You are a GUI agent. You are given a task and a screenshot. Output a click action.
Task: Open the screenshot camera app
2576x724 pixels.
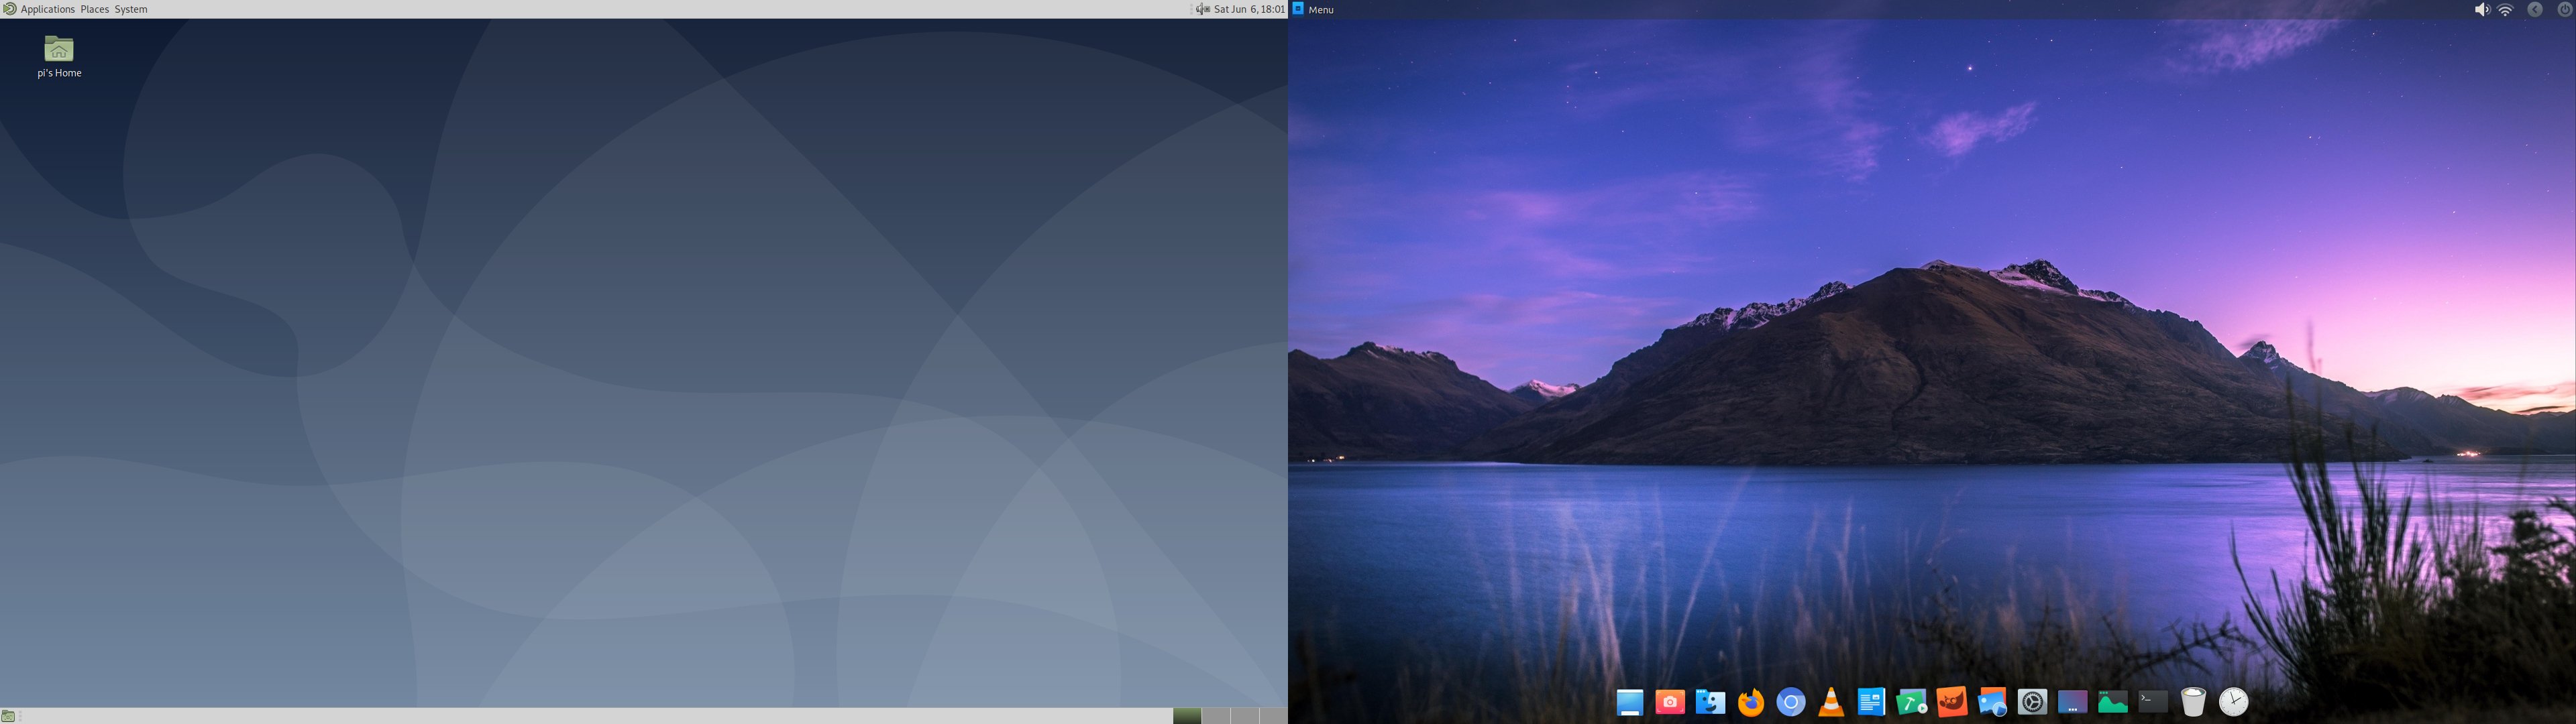pyautogui.click(x=1669, y=703)
